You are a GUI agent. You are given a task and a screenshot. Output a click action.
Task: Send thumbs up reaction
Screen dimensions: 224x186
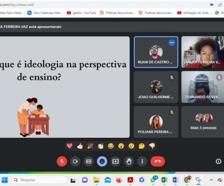pos(80,146)
